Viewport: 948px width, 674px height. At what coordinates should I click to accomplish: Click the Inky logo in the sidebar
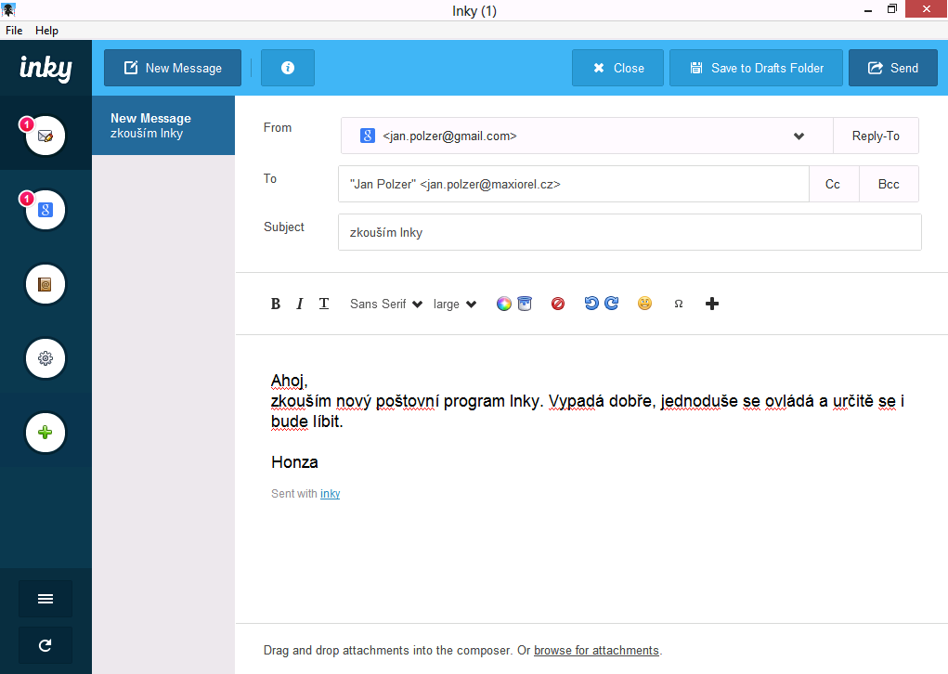[x=45, y=68]
